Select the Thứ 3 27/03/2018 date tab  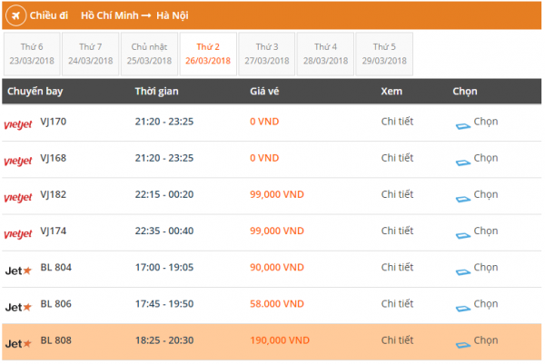point(266,54)
